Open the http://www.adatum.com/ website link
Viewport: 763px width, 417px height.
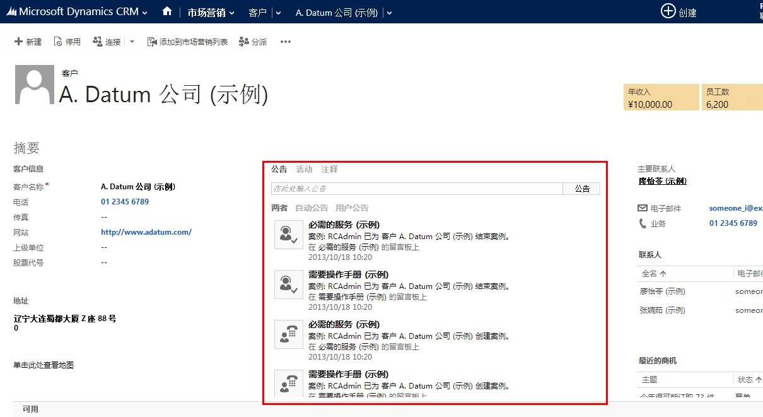click(146, 232)
